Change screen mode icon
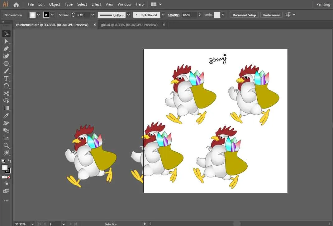Viewport: 333px width, 226px height. click(x=6, y=191)
